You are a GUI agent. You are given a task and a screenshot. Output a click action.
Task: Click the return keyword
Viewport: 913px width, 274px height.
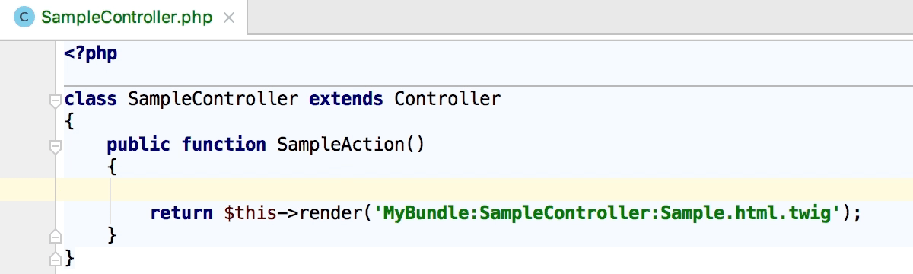point(182,213)
